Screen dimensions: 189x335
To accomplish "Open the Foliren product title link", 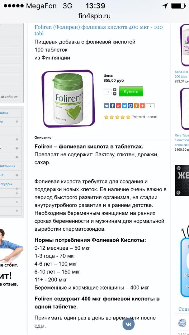I will pos(99,30).
